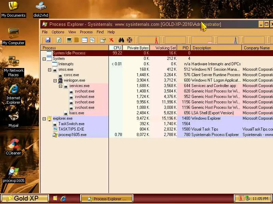Screen dimensions: 273x204
Task: Sort by the PID column header
Action: coord(184,48)
